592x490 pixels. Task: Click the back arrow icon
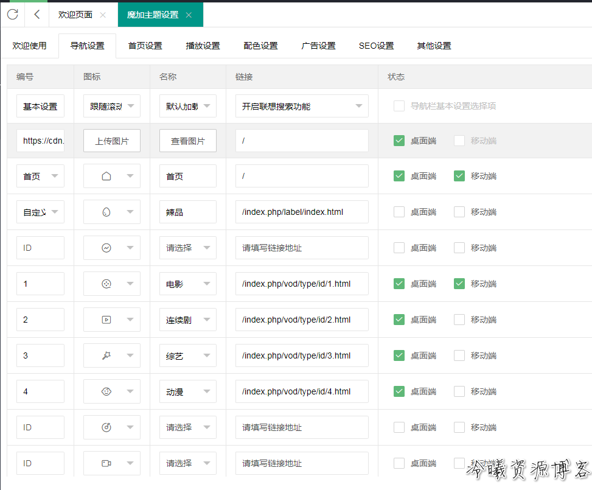(37, 15)
